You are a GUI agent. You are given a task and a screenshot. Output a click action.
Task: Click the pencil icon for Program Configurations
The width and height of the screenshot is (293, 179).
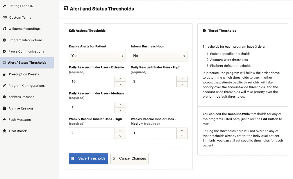[x=4, y=85]
